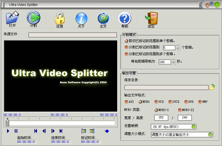This screenshot has height=146, width=222.
Task: Click the video preview area
Action: 60,76
